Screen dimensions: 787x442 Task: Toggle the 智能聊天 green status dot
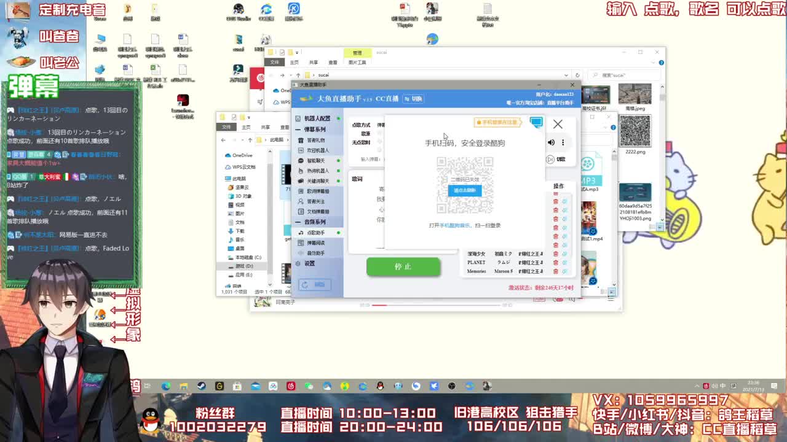338,160
